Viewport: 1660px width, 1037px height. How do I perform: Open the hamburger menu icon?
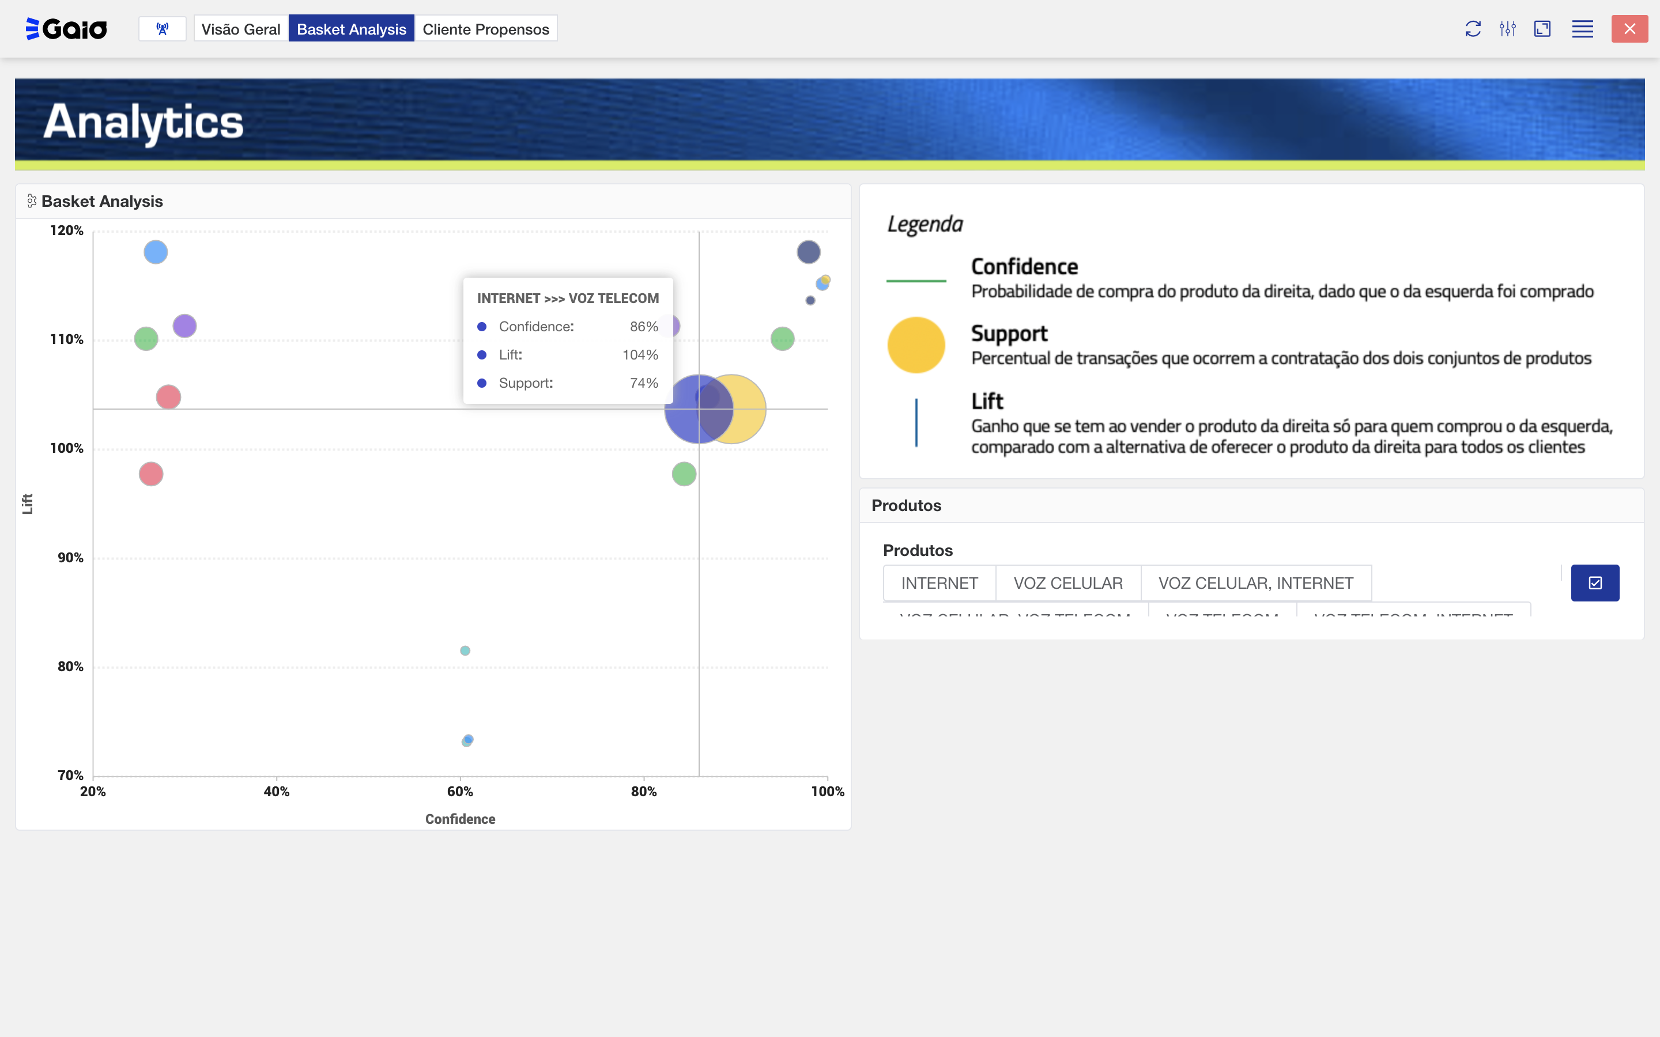[1582, 29]
